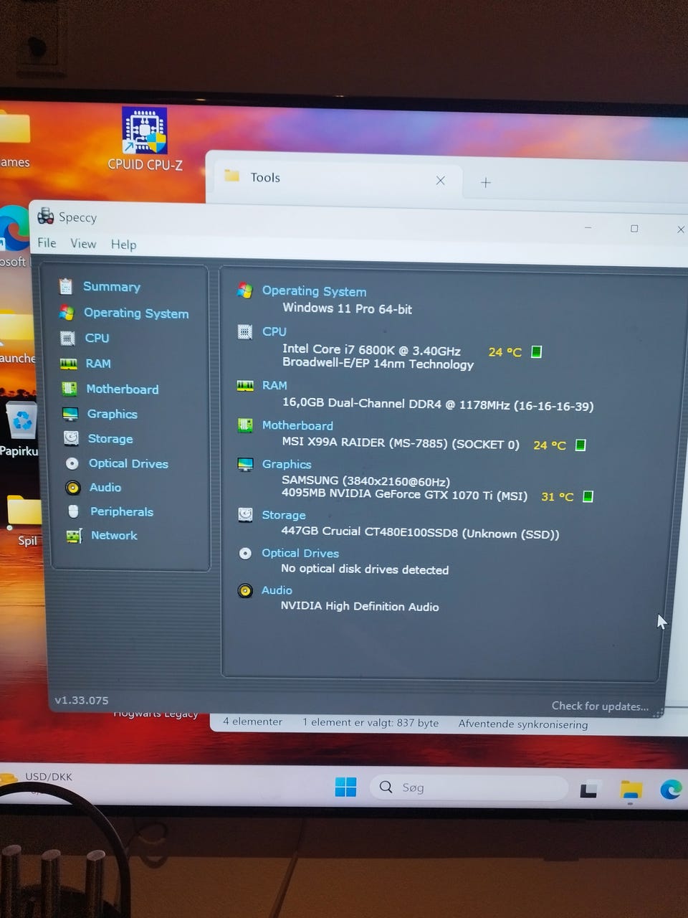Click Check for updates link

pos(600,706)
